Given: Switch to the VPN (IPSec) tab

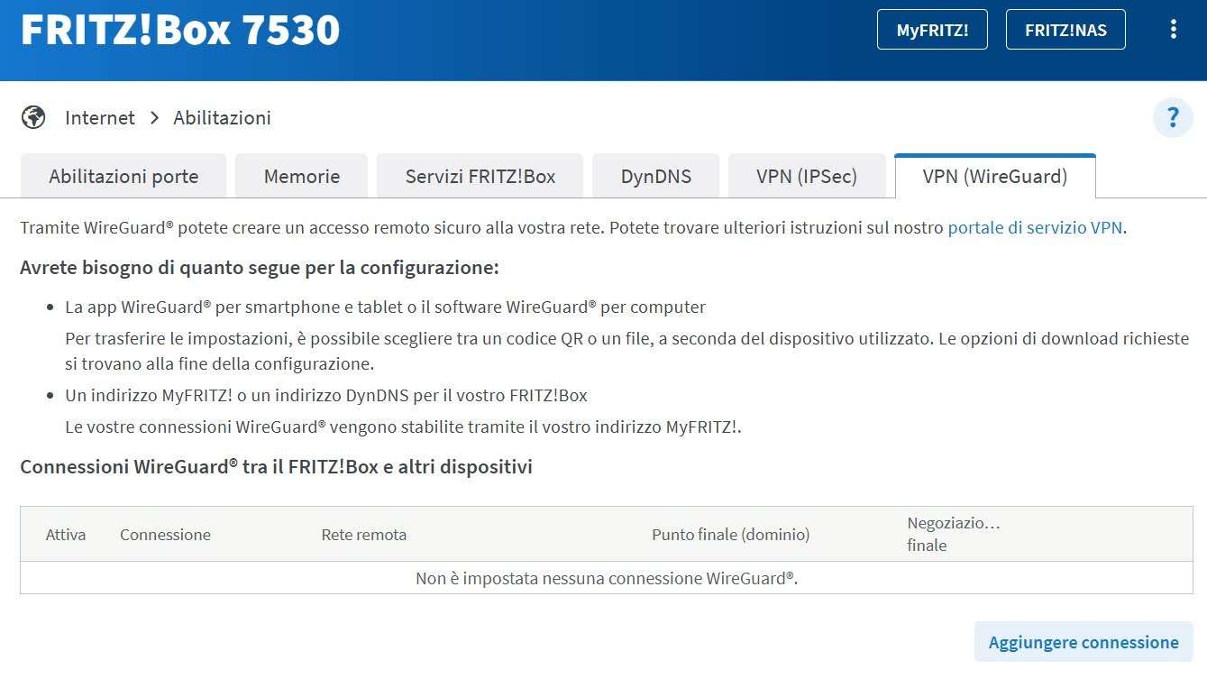Looking at the screenshot, I should 806,176.
